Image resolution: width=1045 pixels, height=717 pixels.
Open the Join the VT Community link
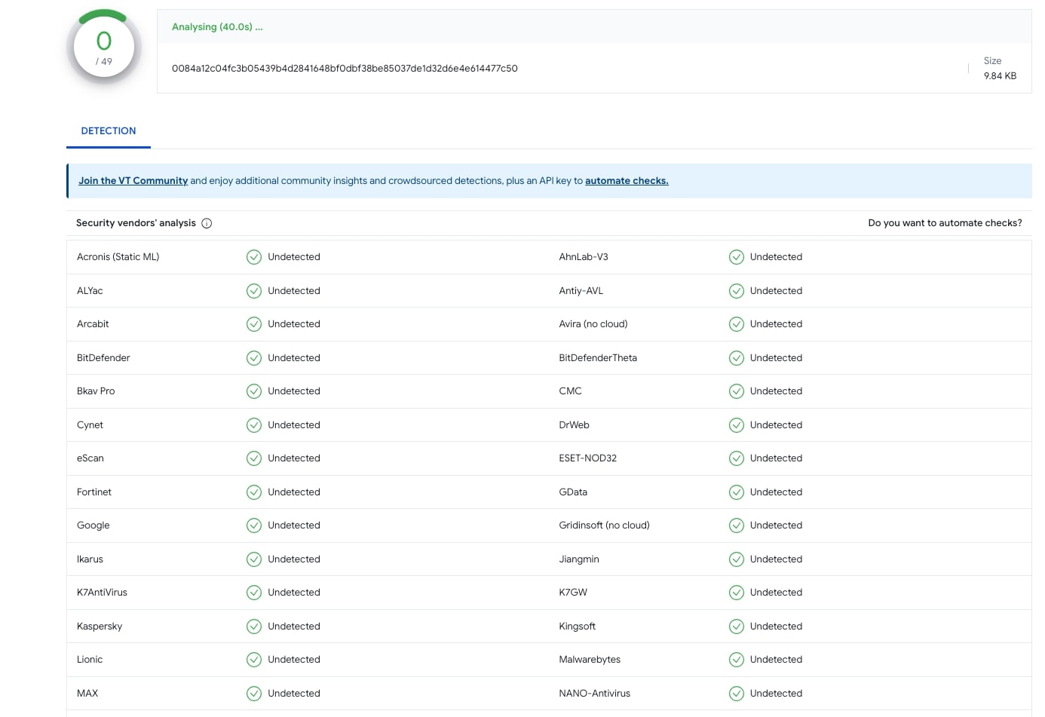pyautogui.click(x=133, y=180)
